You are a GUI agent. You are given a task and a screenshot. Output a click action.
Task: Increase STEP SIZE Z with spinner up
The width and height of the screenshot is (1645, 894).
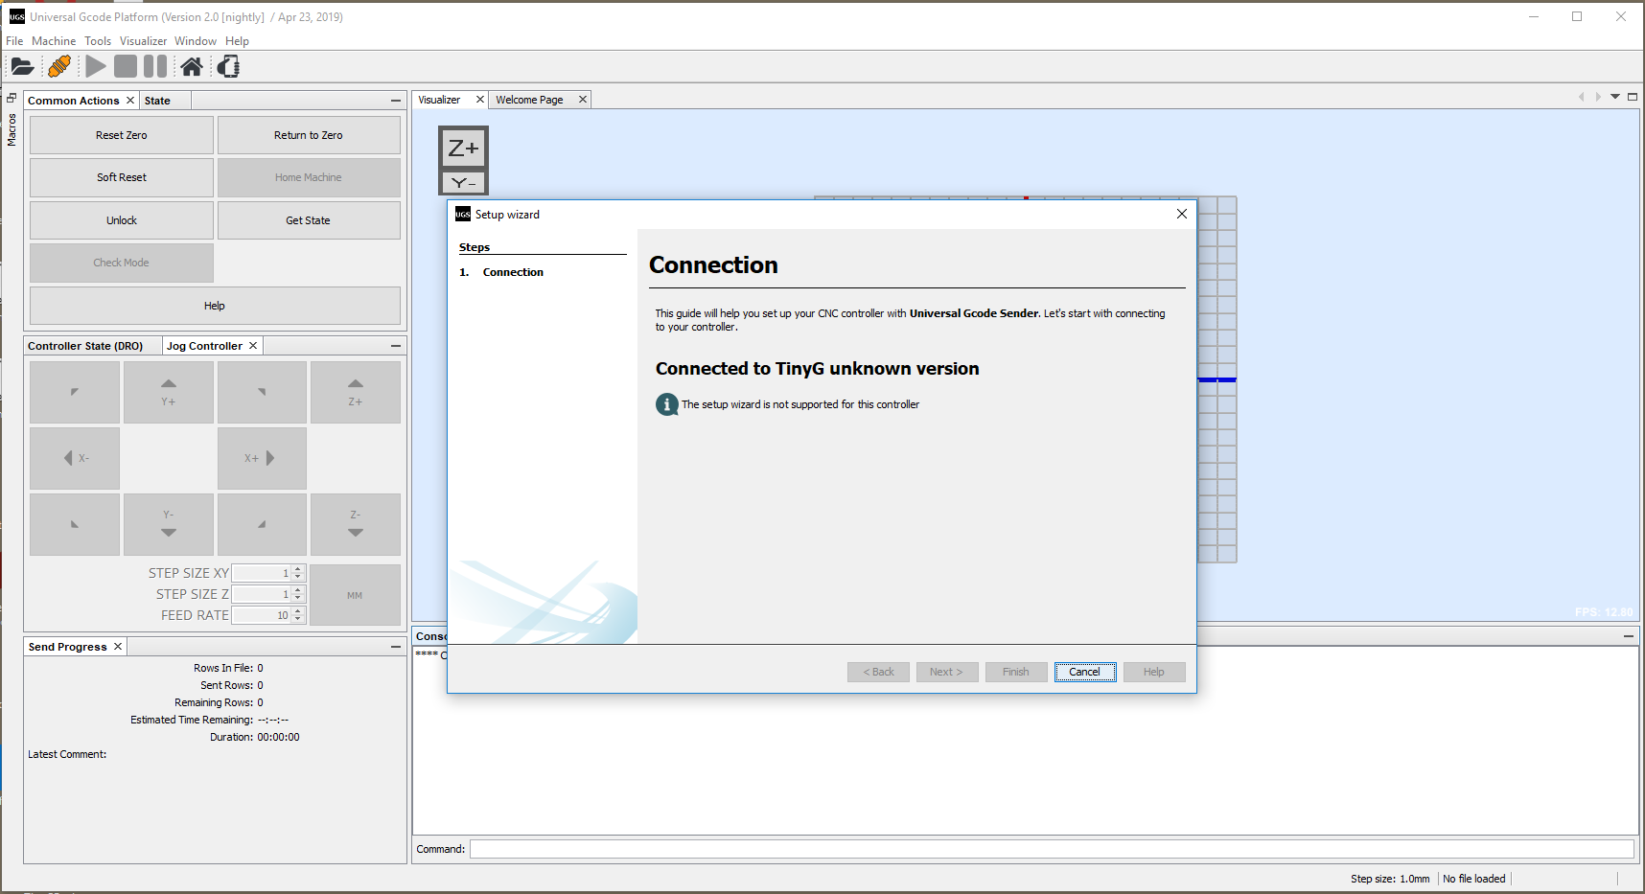coord(298,590)
